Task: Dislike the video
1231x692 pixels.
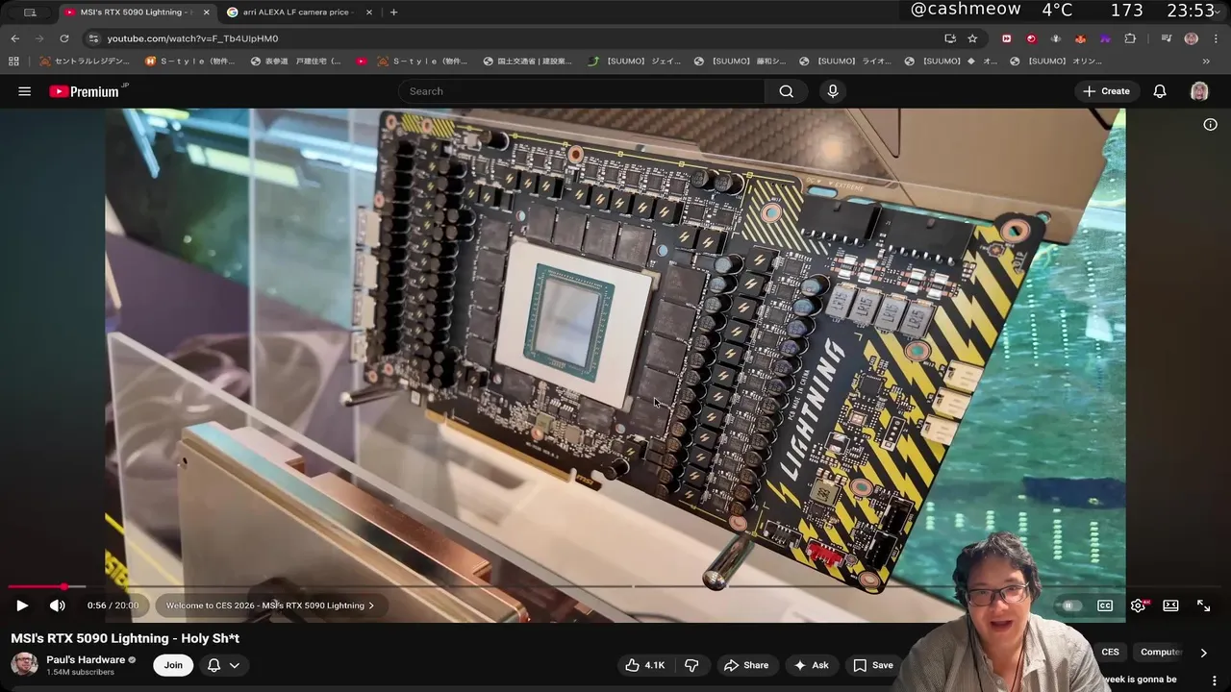Action: click(691, 665)
